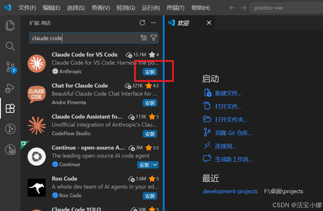323x211 pixels.
Task: Click the Andre Pimenta publisher name
Action: pyautogui.click(x=69, y=102)
